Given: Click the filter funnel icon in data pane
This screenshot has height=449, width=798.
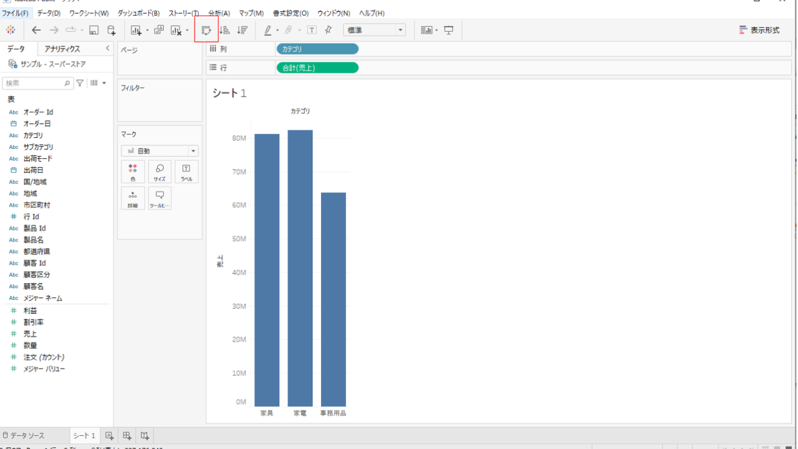Looking at the screenshot, I should click(80, 83).
